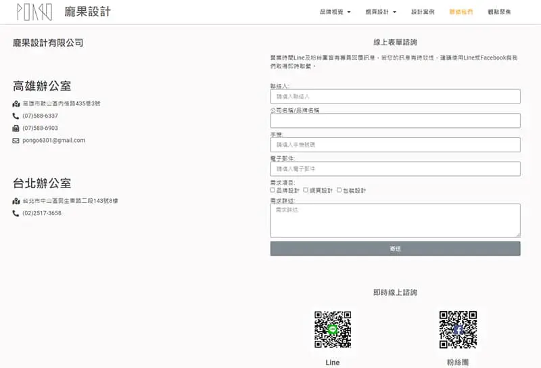Enable the 包裝設計 checkbox
541x368 pixels.
coord(339,190)
